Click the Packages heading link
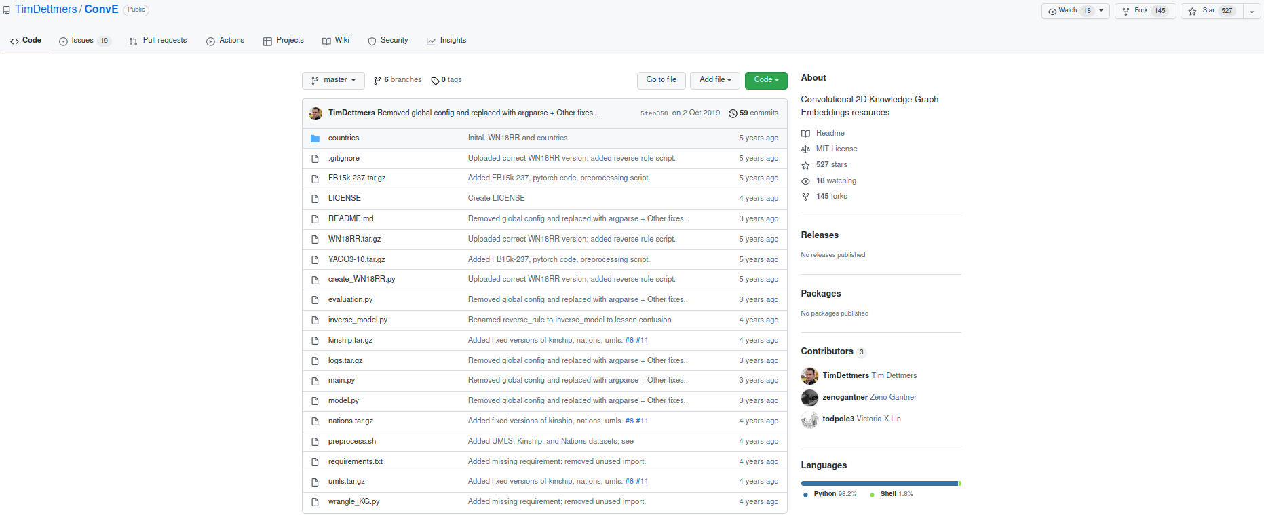The width and height of the screenshot is (1264, 515). coord(821,294)
